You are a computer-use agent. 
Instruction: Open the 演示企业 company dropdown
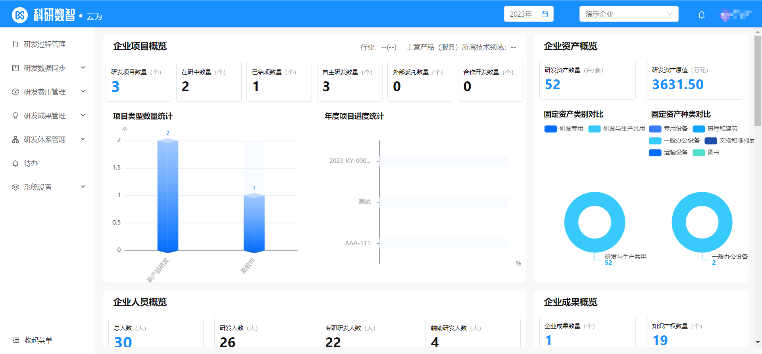pos(629,14)
